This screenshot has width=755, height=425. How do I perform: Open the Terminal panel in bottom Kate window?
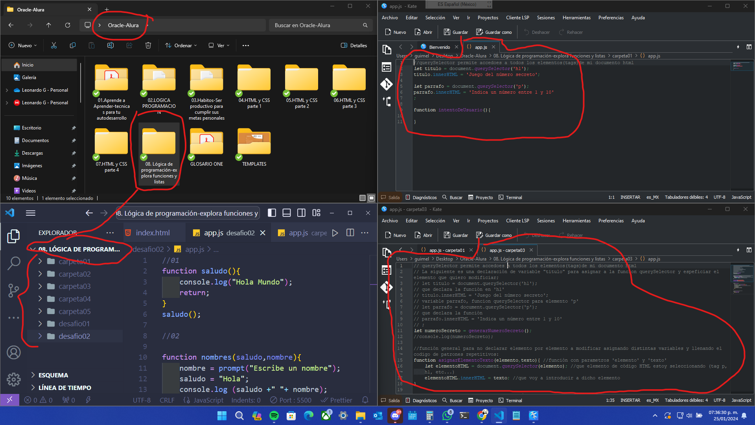coord(510,401)
